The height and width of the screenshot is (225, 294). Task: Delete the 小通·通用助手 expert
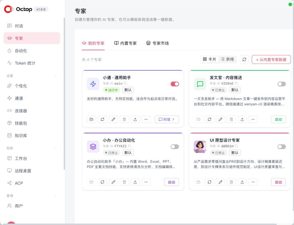[124, 119]
